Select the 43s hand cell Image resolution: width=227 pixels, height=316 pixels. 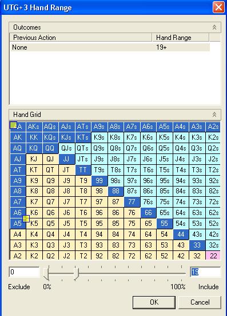click(197, 234)
